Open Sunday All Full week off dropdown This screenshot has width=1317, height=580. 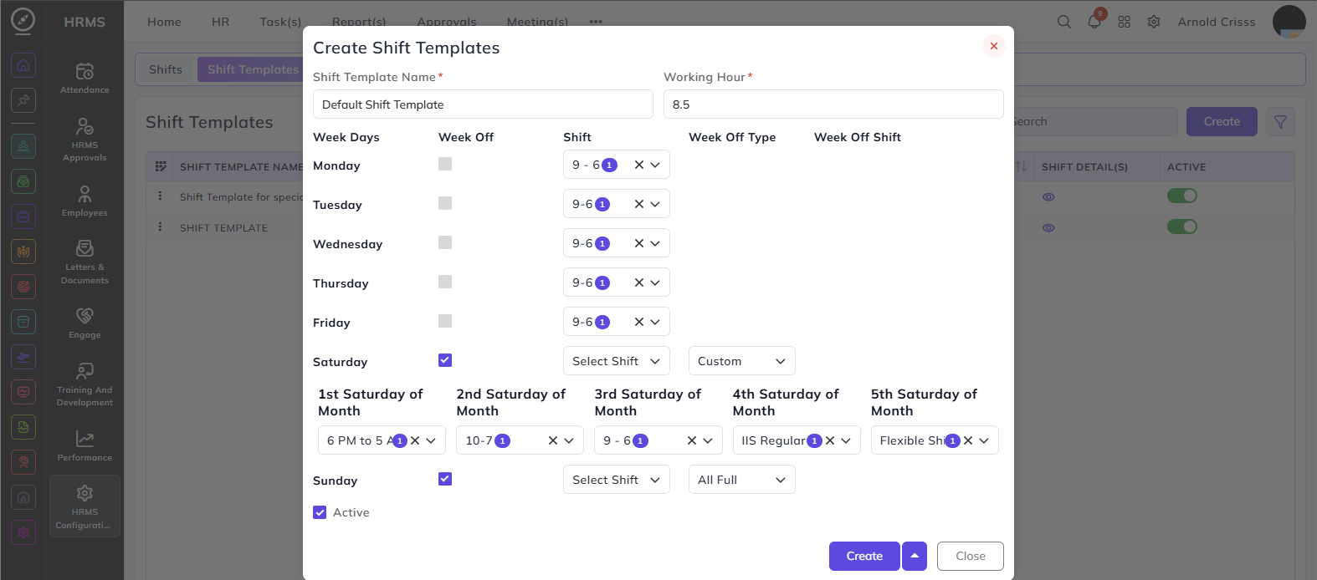(x=742, y=480)
